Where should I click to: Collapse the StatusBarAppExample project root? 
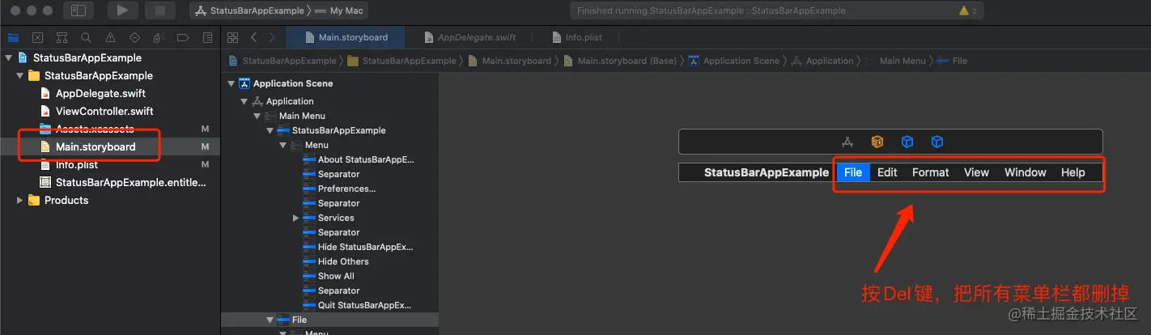(9, 58)
